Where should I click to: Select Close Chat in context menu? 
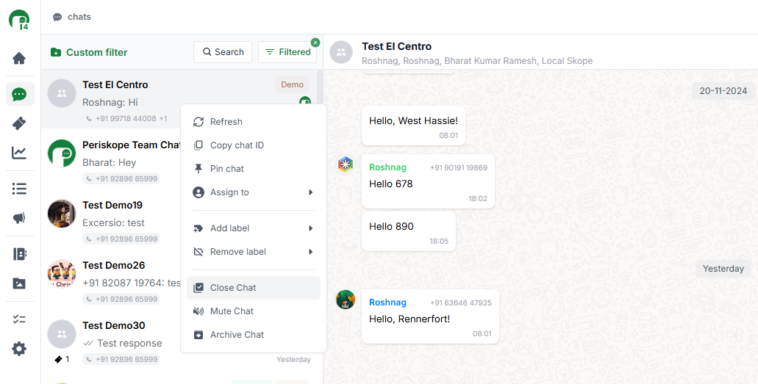coord(233,288)
